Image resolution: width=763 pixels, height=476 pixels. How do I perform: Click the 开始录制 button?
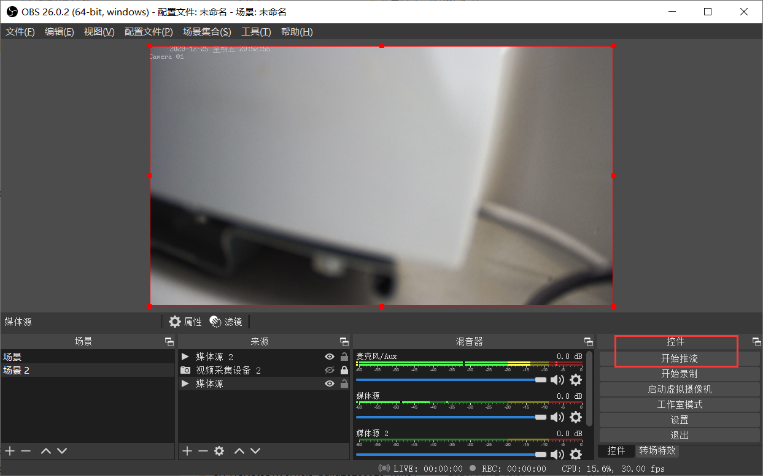click(679, 374)
